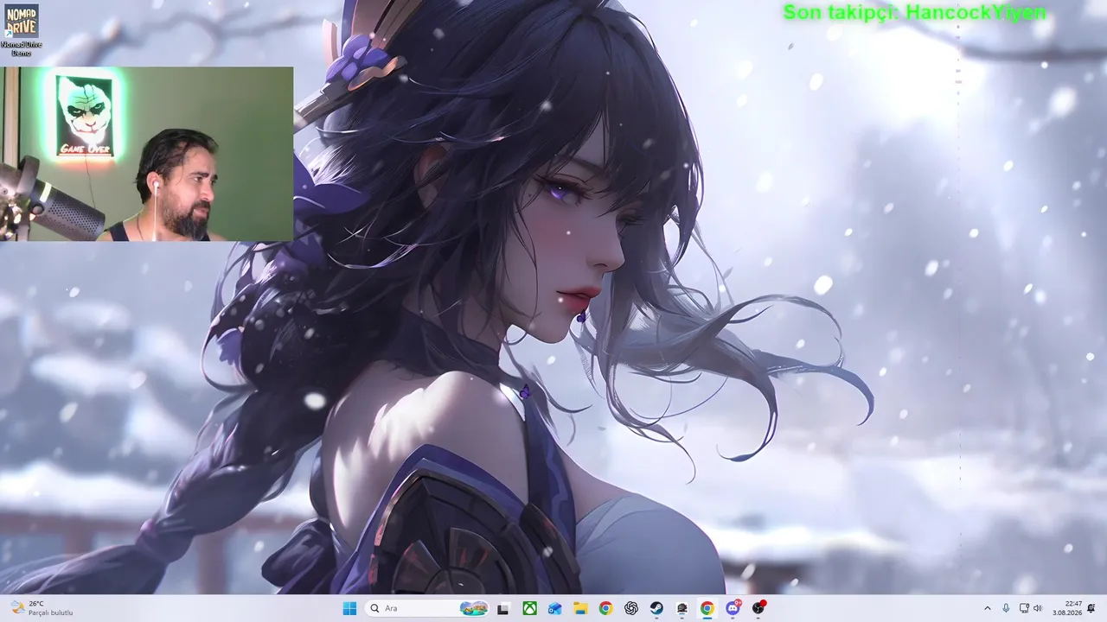1107x622 pixels.
Task: Launch ChatGPT from the taskbar
Action: (x=631, y=608)
